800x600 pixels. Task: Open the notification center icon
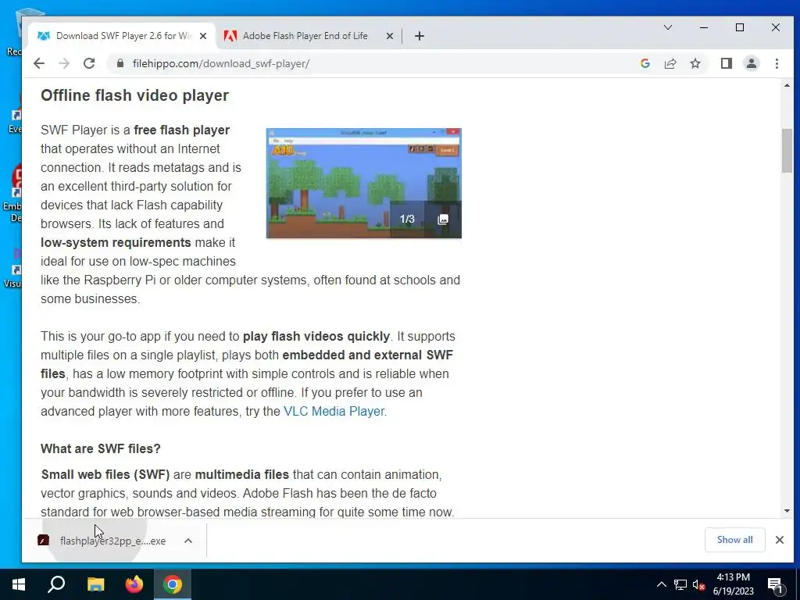pyautogui.click(x=776, y=585)
